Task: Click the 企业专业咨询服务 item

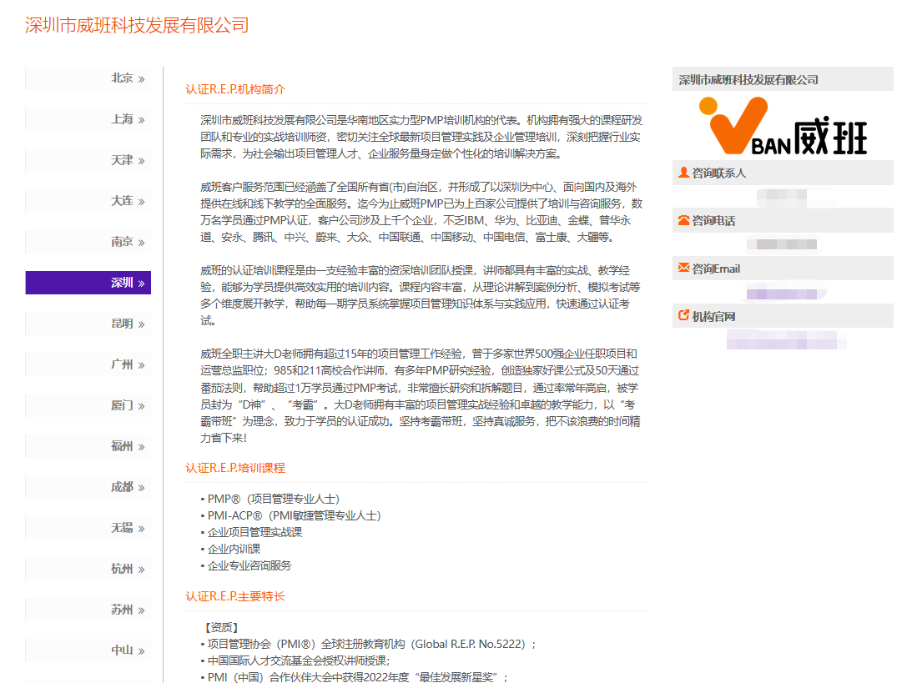Action: point(246,565)
